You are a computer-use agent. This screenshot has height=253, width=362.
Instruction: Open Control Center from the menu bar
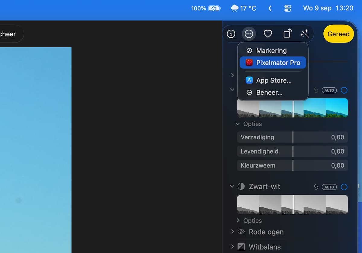[x=288, y=8]
